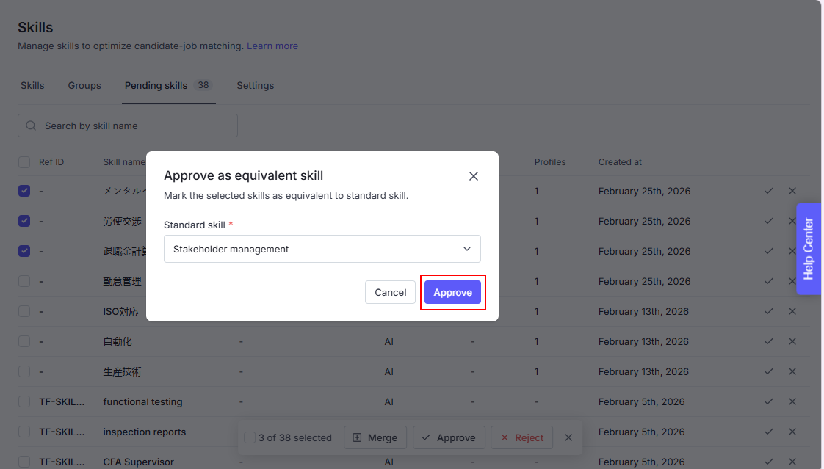Check the 勤怠管理 row checkbox

[x=24, y=281]
